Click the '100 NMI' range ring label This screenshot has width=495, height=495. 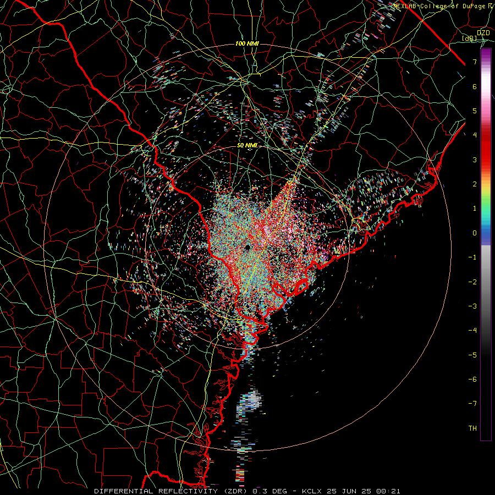(247, 43)
